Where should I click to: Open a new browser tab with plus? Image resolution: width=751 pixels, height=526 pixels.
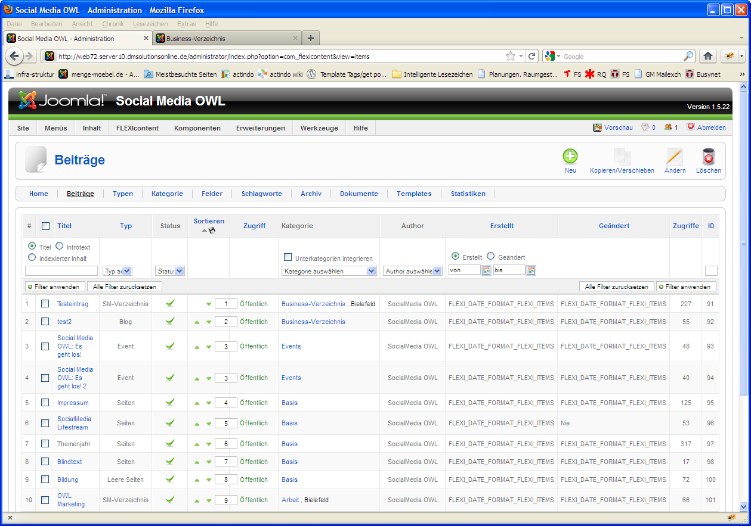pyautogui.click(x=310, y=38)
